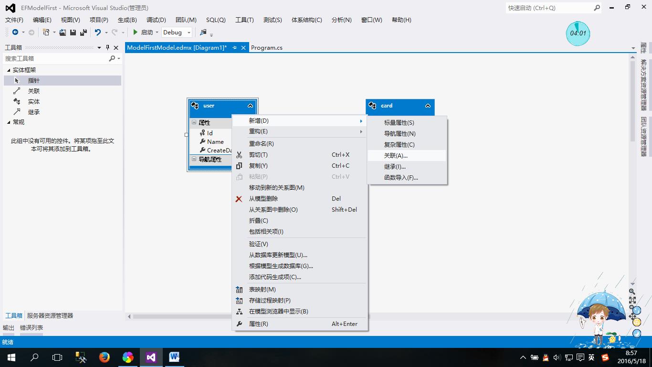
Task: Click the navigate backward toolbar arrow
Action: [x=15, y=32]
